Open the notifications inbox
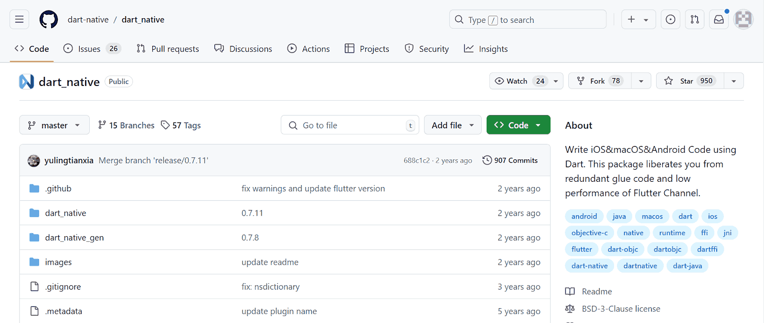Screen dimensions: 764x323 719,20
